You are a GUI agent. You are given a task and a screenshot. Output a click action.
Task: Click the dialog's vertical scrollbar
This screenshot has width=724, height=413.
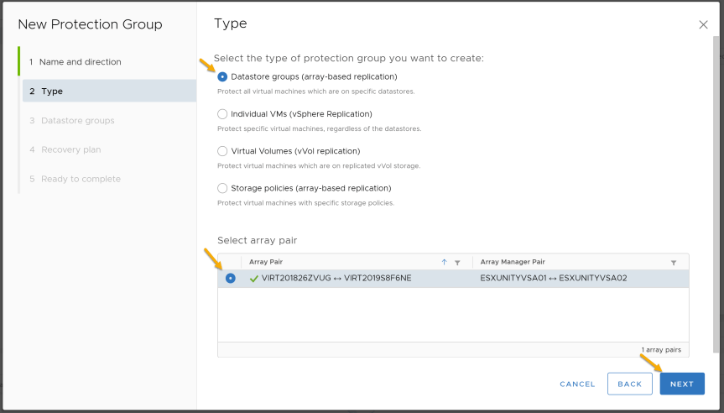click(x=716, y=194)
